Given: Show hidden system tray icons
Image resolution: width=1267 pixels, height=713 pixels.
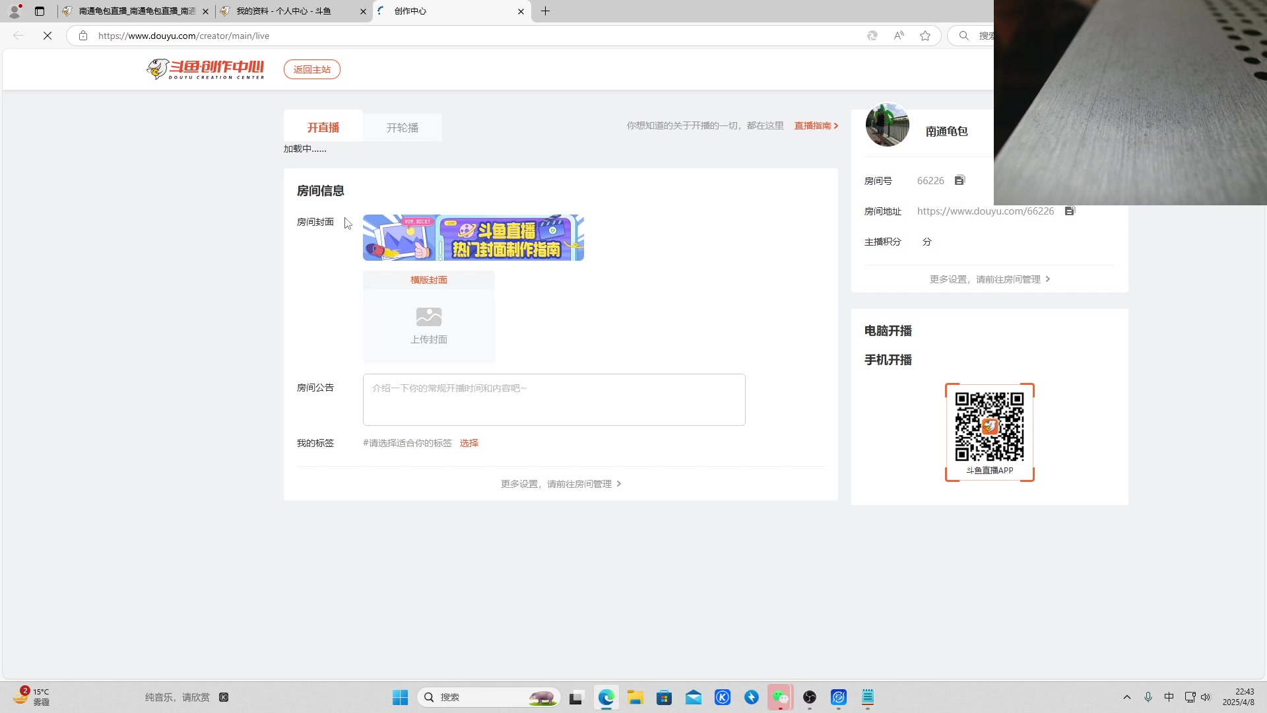Looking at the screenshot, I should point(1127,697).
